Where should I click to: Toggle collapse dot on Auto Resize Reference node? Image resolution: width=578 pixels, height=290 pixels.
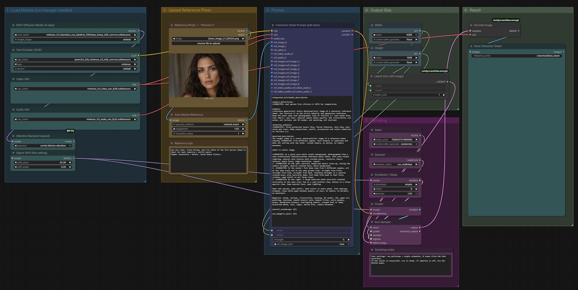pos(172,115)
